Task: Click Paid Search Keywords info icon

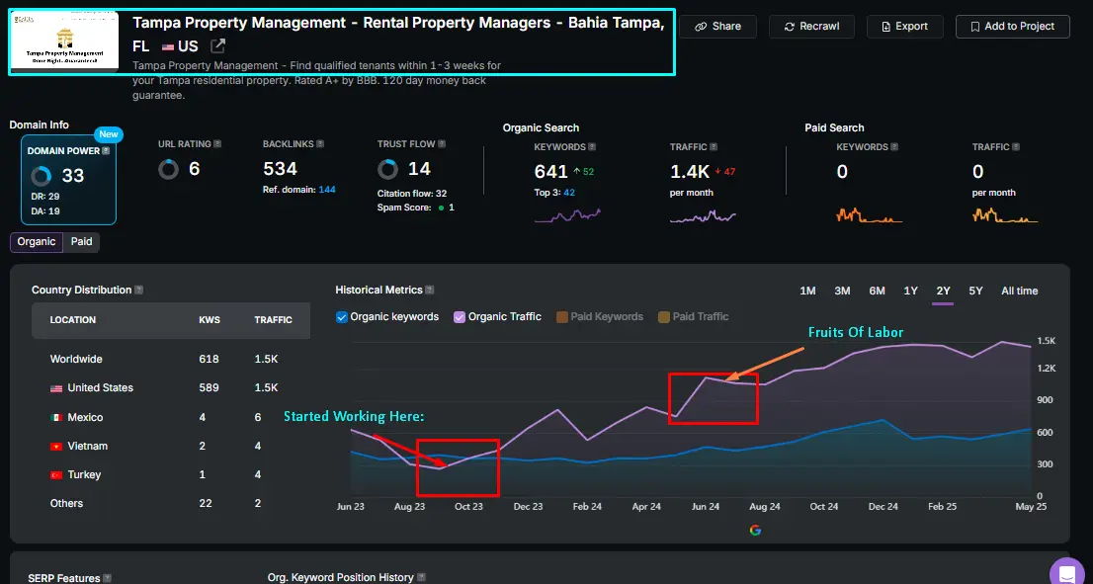Action: pos(894,147)
